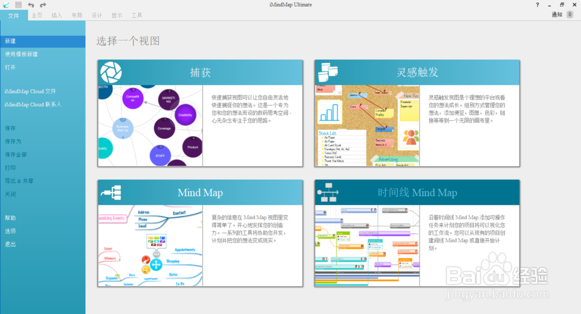The image size is (581, 314).
Task: Undo with the back arrow icon
Action: (31, 5)
